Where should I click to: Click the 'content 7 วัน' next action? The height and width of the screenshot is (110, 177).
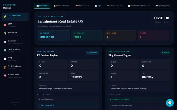pyautogui.click(x=68, y=105)
